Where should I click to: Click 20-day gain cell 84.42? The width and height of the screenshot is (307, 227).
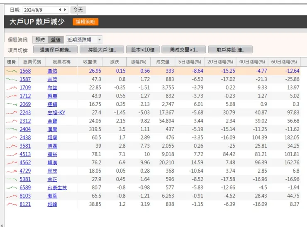[229, 154]
